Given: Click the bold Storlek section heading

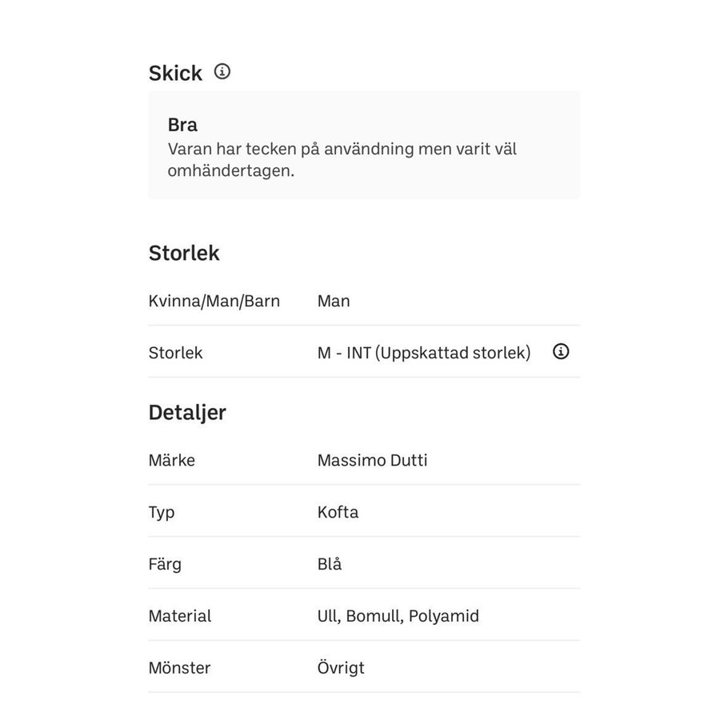Looking at the screenshot, I should (x=184, y=254).
